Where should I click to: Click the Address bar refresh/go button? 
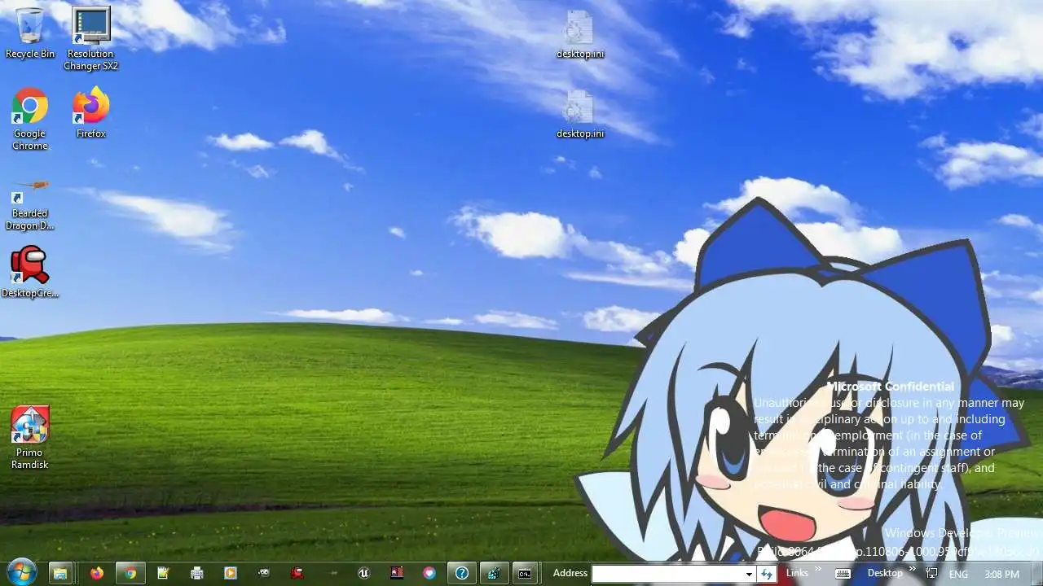click(766, 574)
